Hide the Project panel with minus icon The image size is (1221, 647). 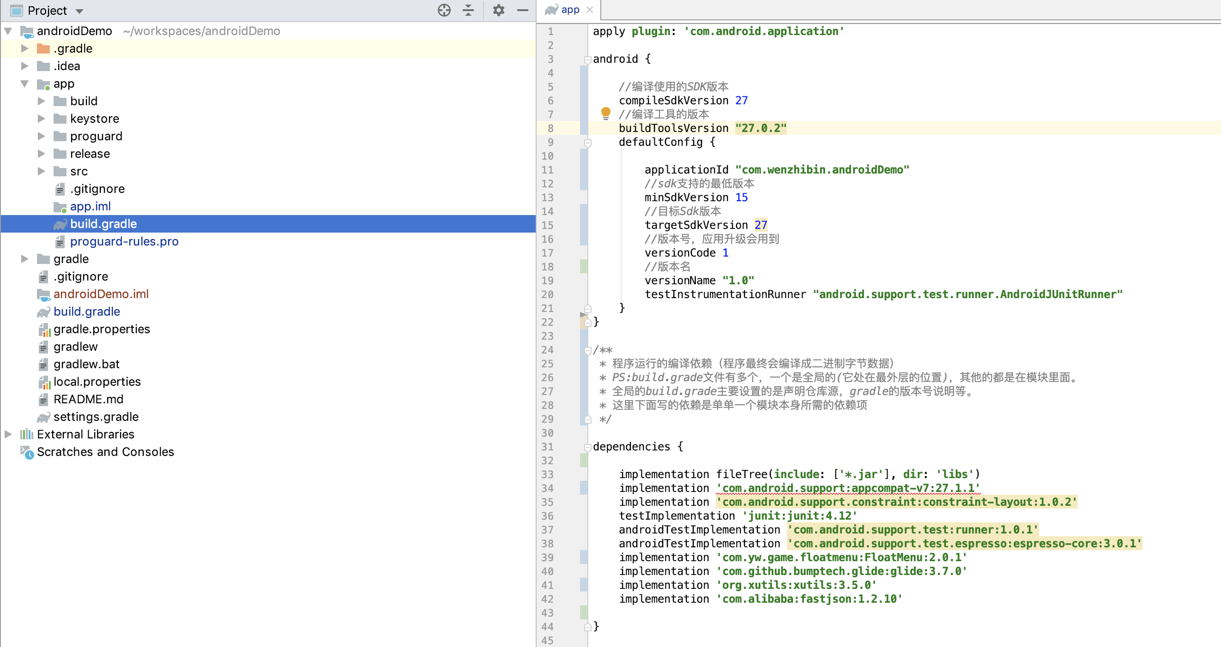tap(522, 11)
